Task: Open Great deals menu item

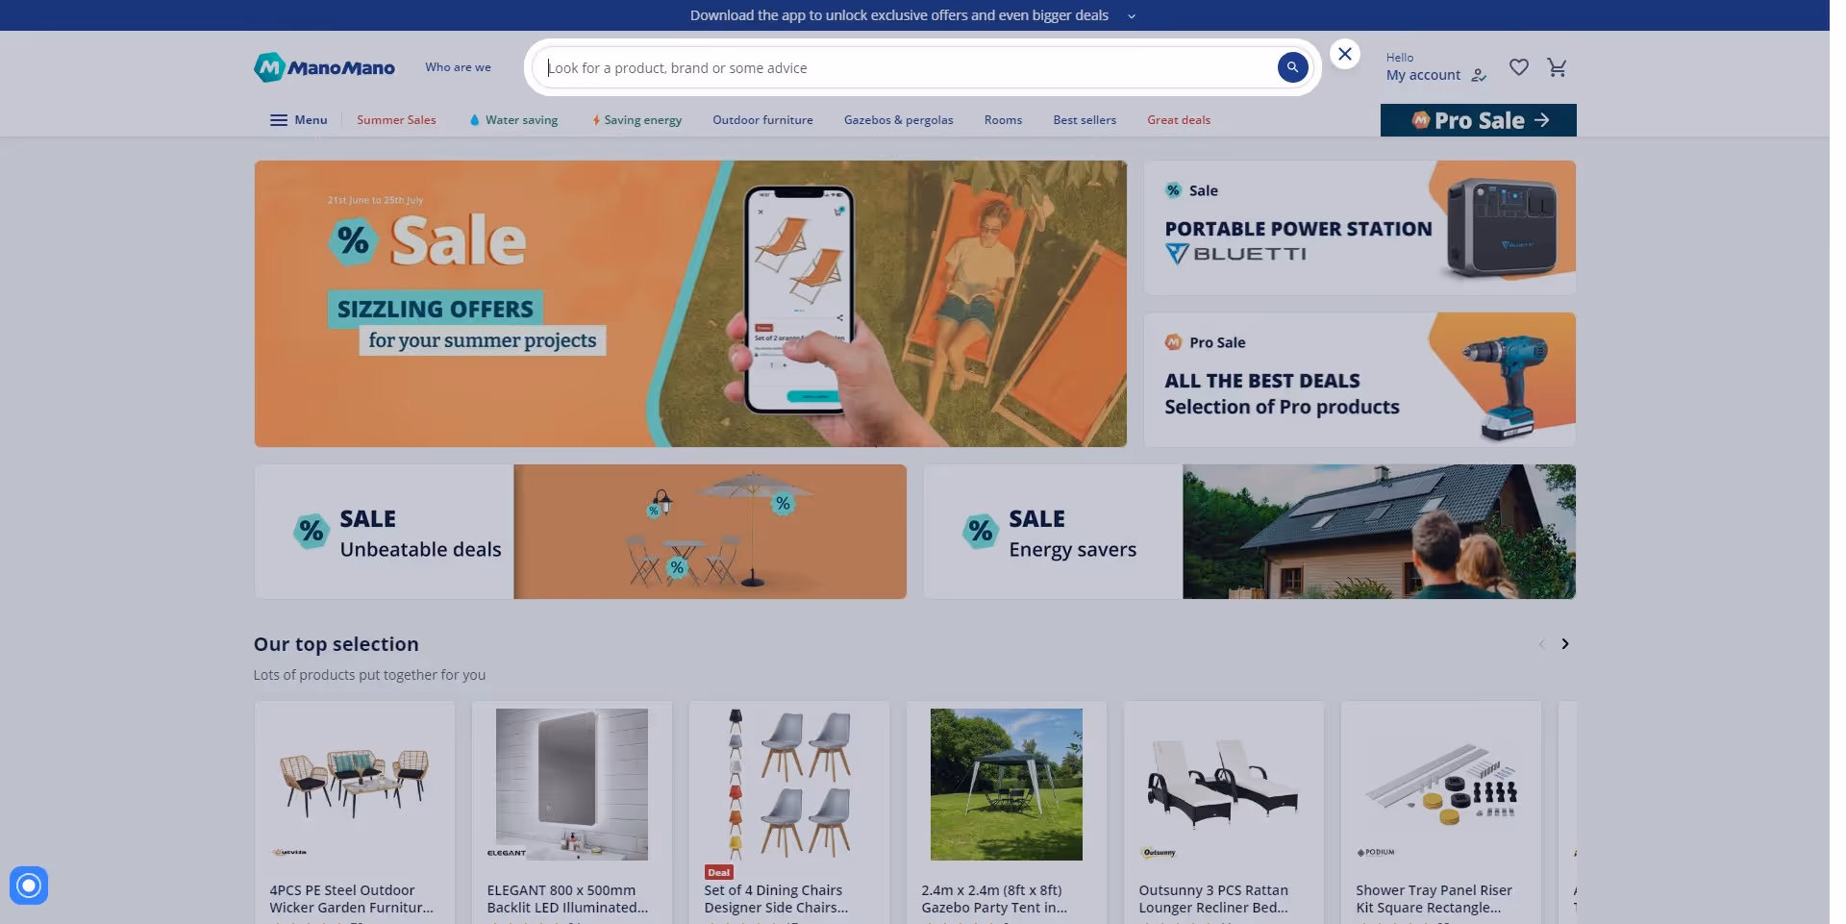Action: pos(1179,120)
